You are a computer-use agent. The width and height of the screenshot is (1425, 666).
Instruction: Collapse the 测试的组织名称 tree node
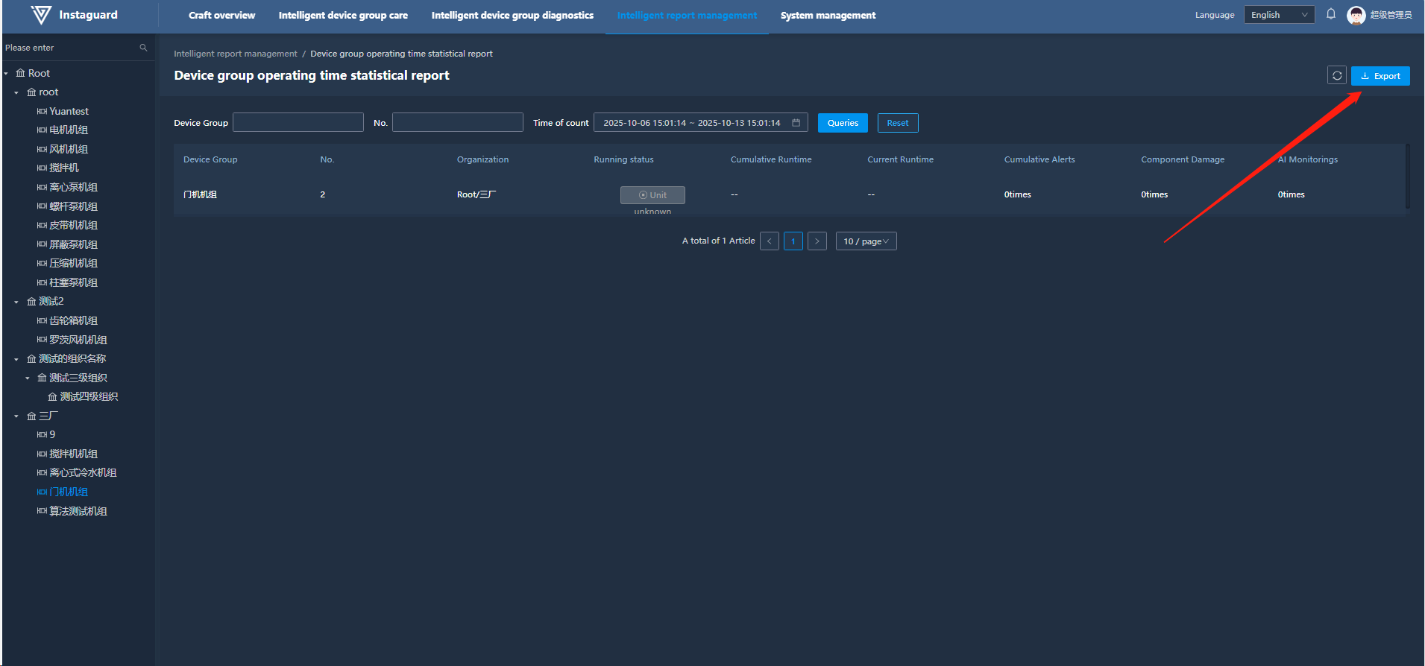[16, 359]
